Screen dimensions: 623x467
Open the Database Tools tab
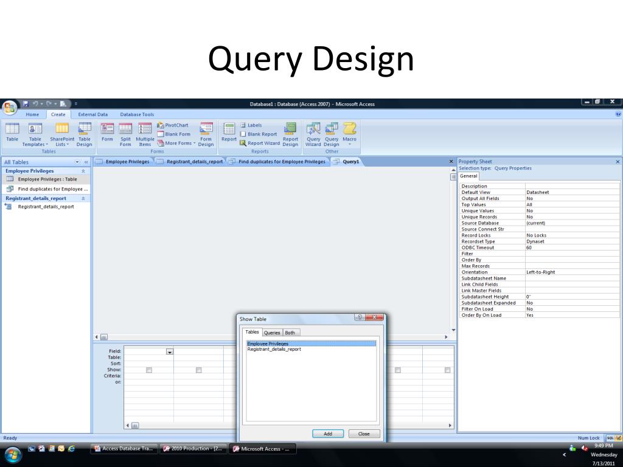click(x=137, y=114)
